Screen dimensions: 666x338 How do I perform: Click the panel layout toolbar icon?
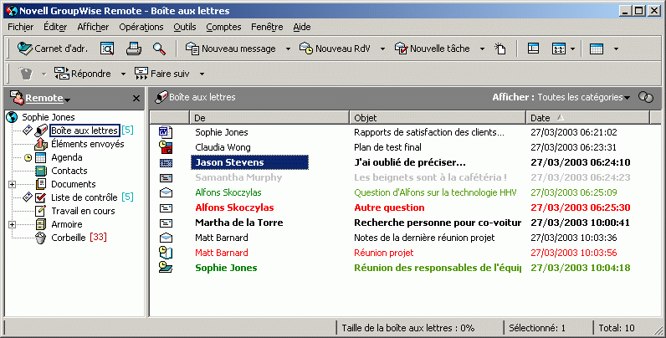[x=533, y=49]
